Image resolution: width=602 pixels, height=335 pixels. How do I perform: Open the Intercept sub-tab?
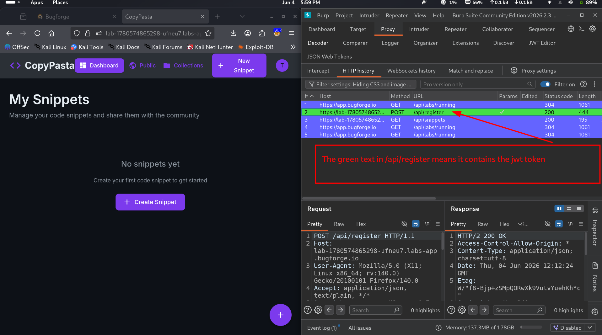(x=318, y=71)
